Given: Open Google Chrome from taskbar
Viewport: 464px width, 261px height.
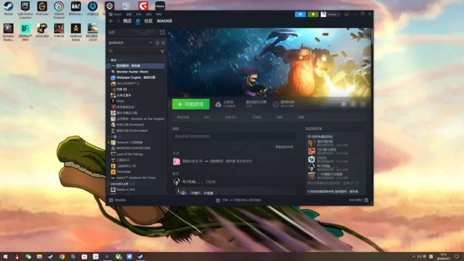Looking at the screenshot, I should (x=62, y=256).
